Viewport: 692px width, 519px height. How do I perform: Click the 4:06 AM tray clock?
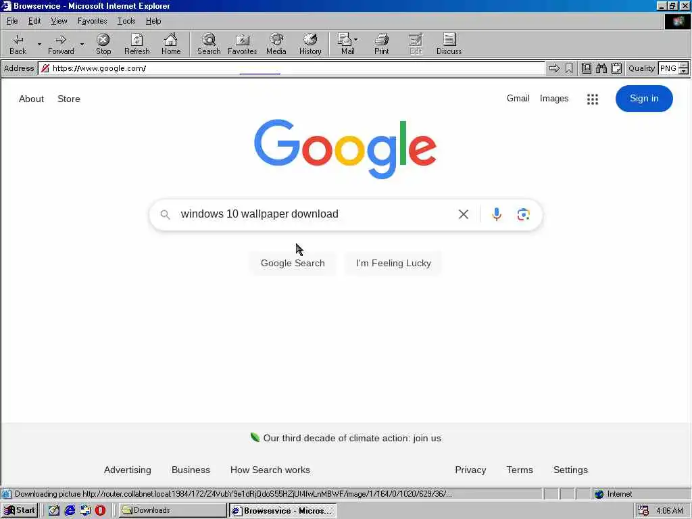[x=670, y=510]
